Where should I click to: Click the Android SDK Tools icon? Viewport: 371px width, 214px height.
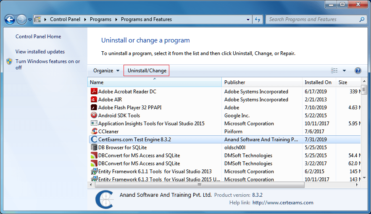(94, 115)
